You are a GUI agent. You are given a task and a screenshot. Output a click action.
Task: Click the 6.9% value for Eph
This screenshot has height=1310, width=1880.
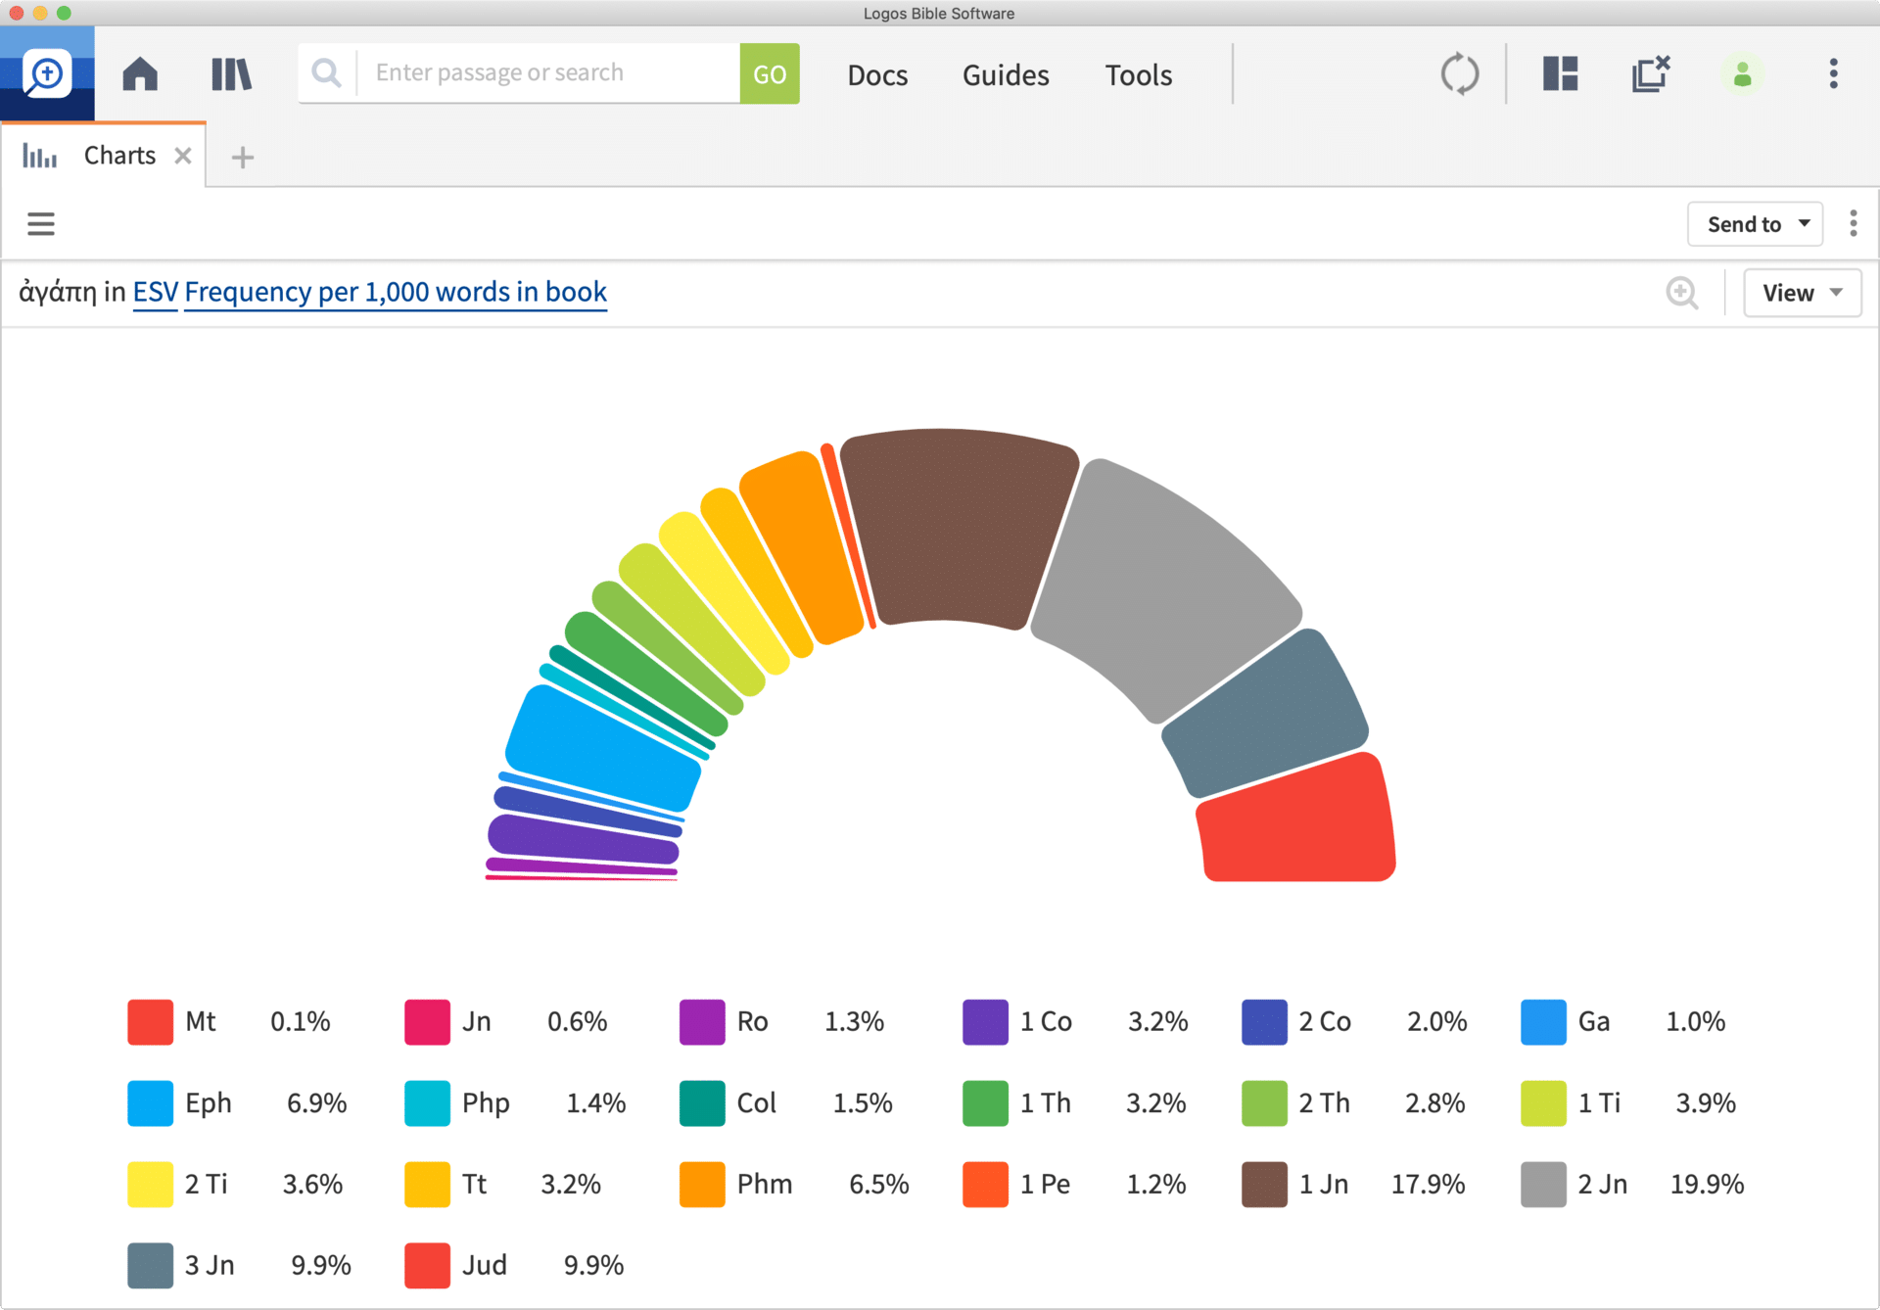(316, 1103)
